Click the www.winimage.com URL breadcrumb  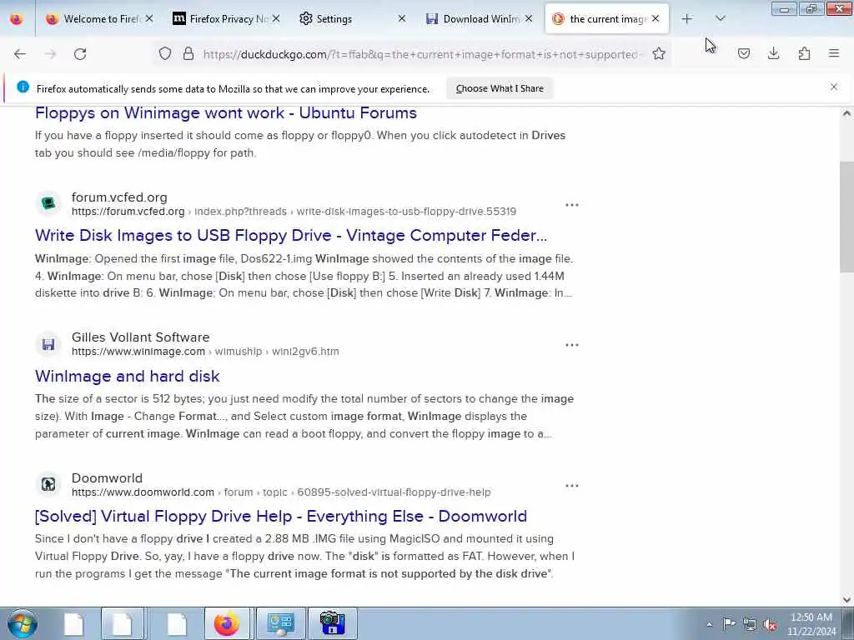point(205,352)
